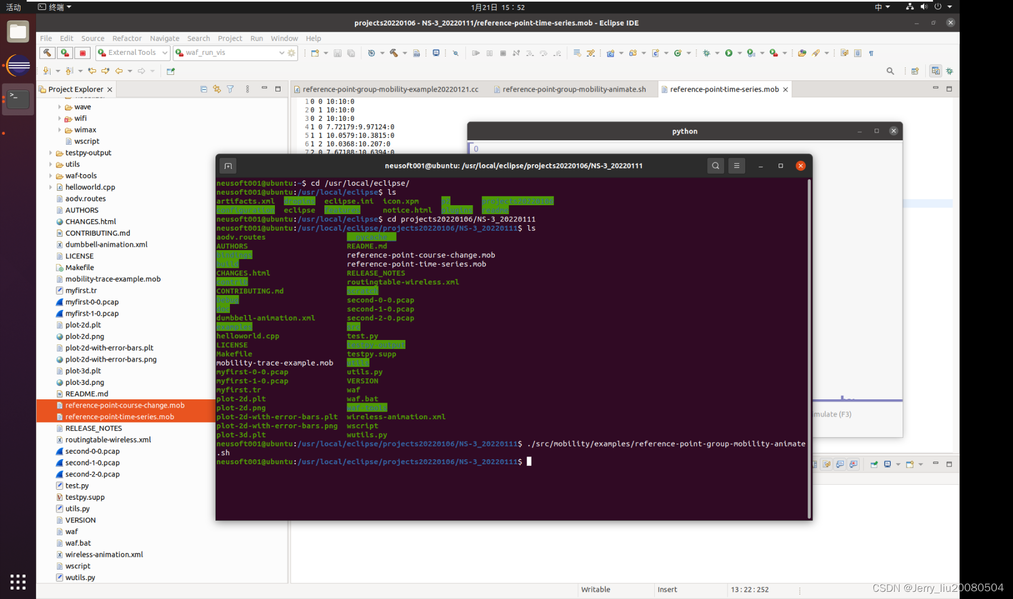This screenshot has width=1013, height=599.
Task: Open the Navigate menu
Action: click(164, 38)
